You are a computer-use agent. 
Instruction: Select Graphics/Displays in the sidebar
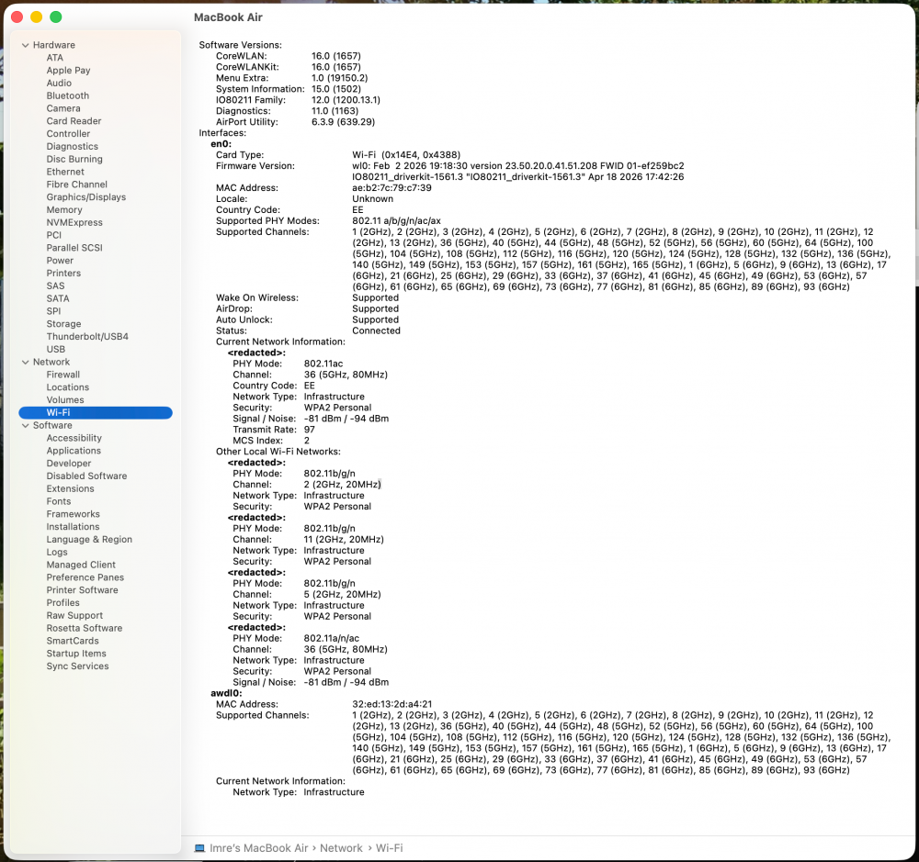[x=86, y=197]
